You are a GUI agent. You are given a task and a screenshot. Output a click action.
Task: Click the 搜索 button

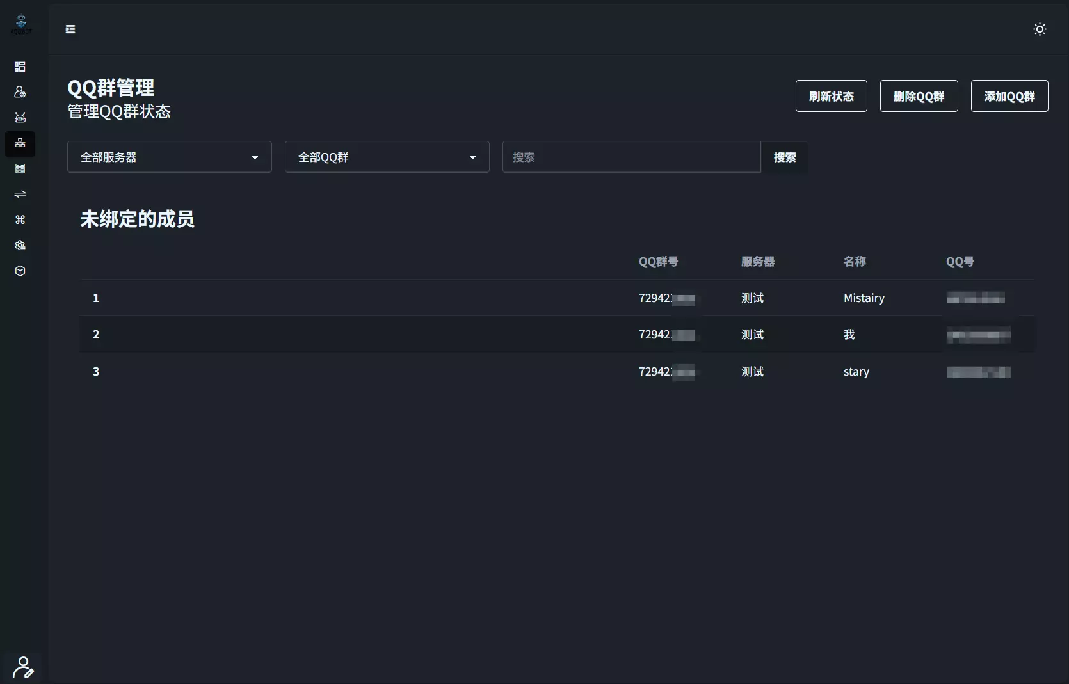[785, 157]
